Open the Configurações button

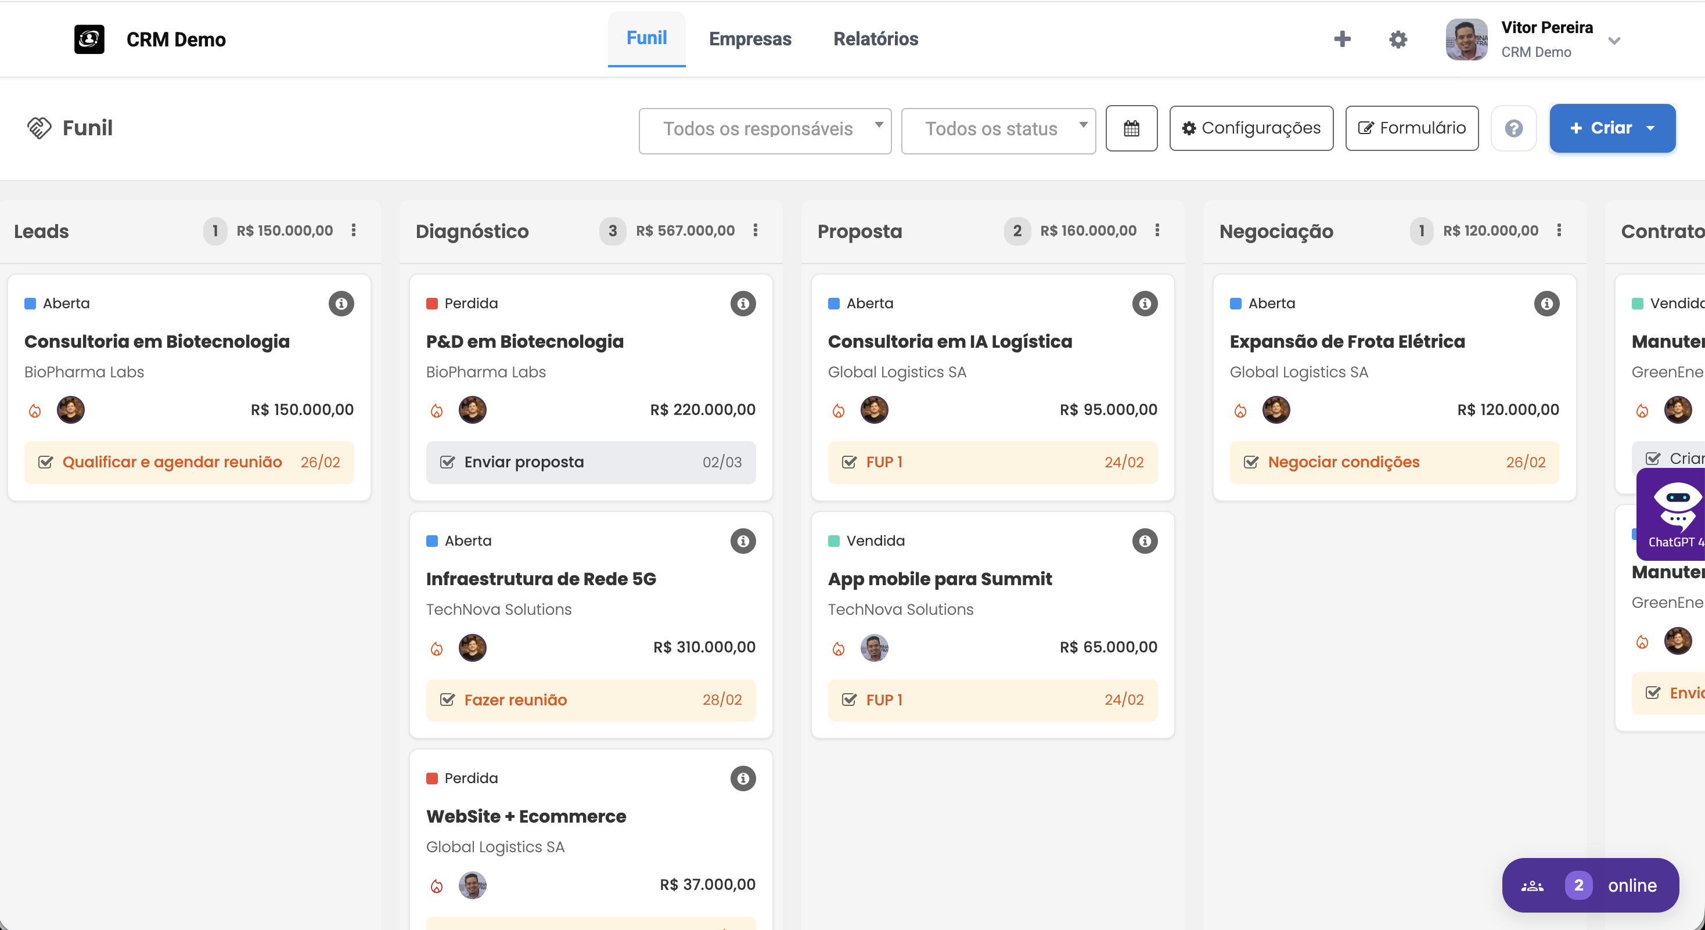[1251, 128]
